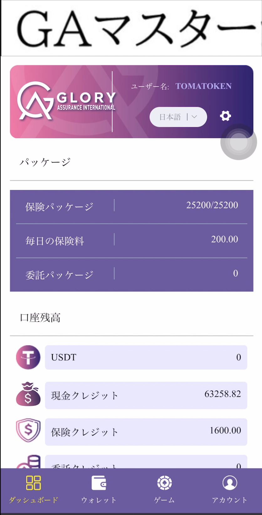This screenshot has width=262, height=515.
Task: Expand language list using chevron arrow
Action: 194,117
